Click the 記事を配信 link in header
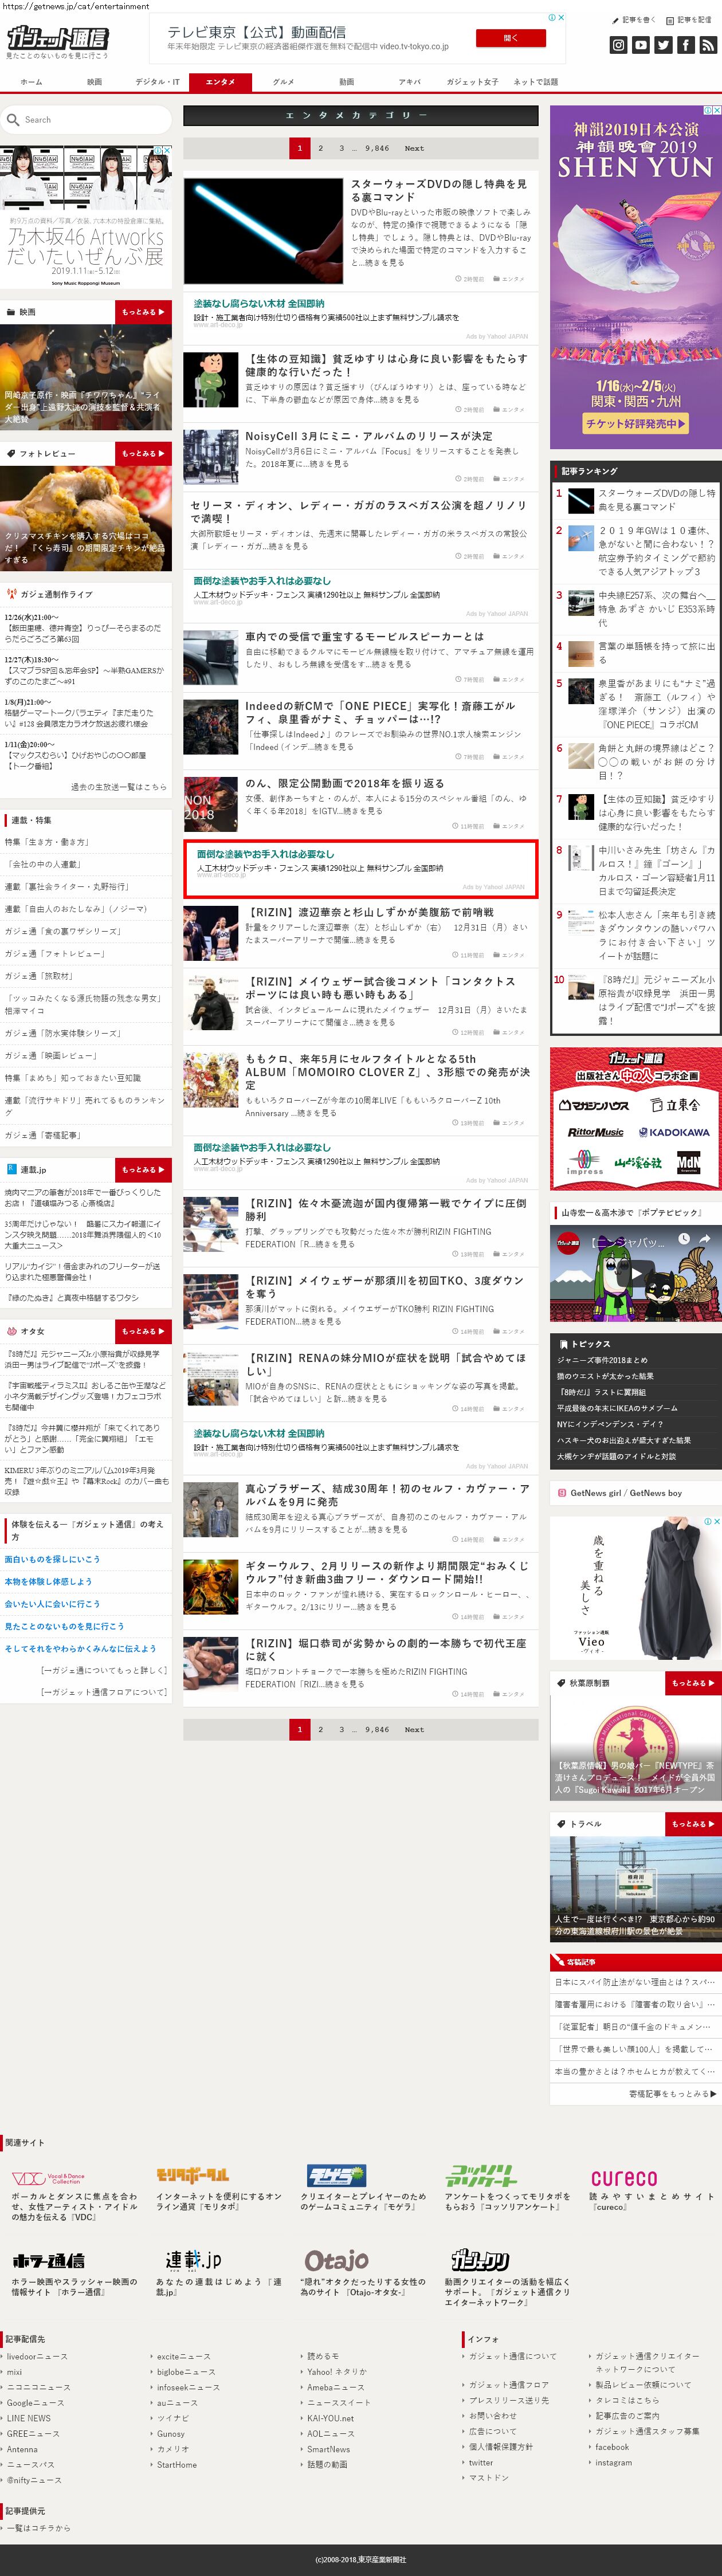 (689, 20)
